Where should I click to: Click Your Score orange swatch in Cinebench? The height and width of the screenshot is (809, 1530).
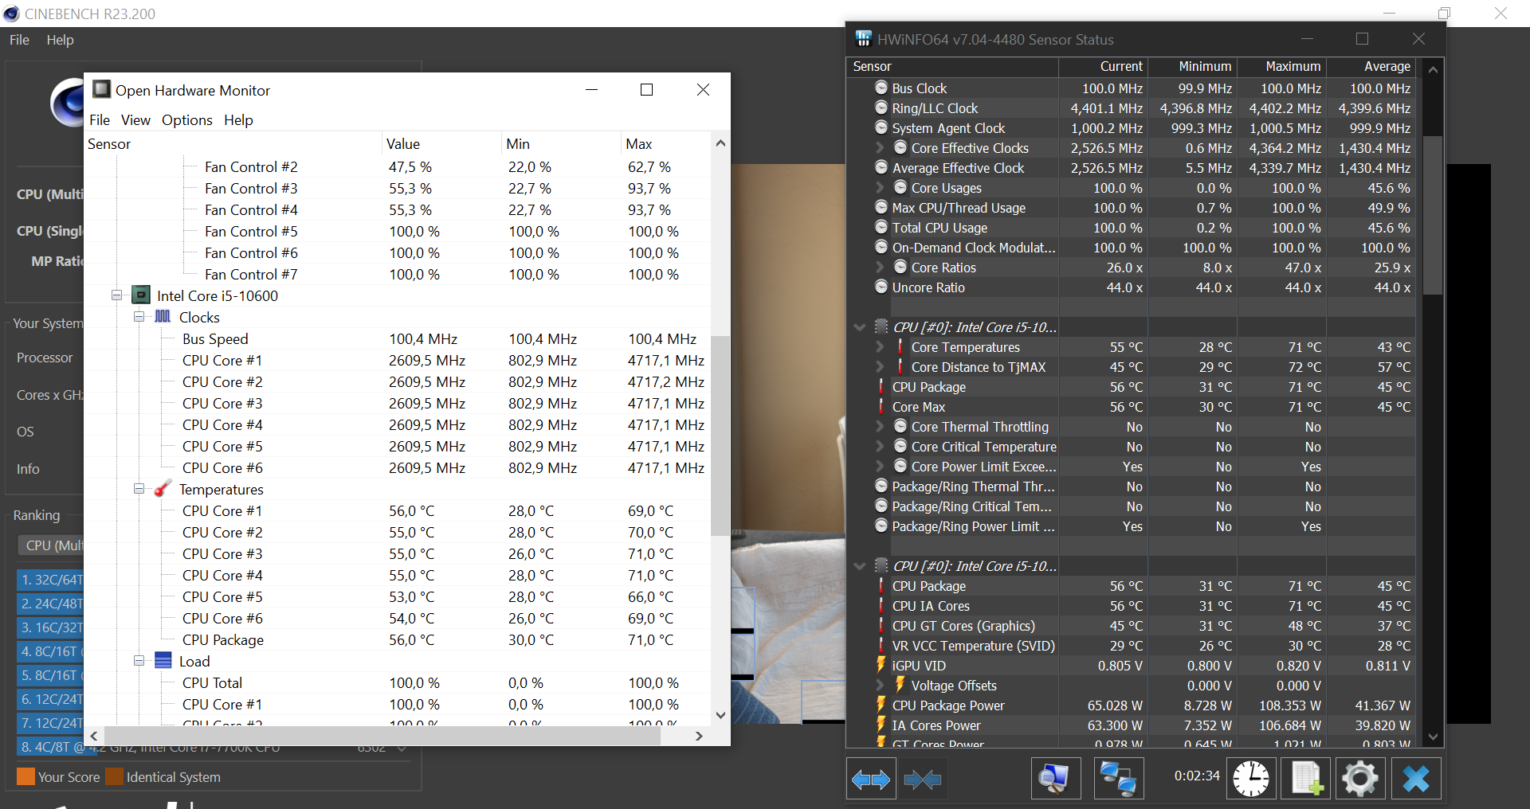[x=25, y=776]
